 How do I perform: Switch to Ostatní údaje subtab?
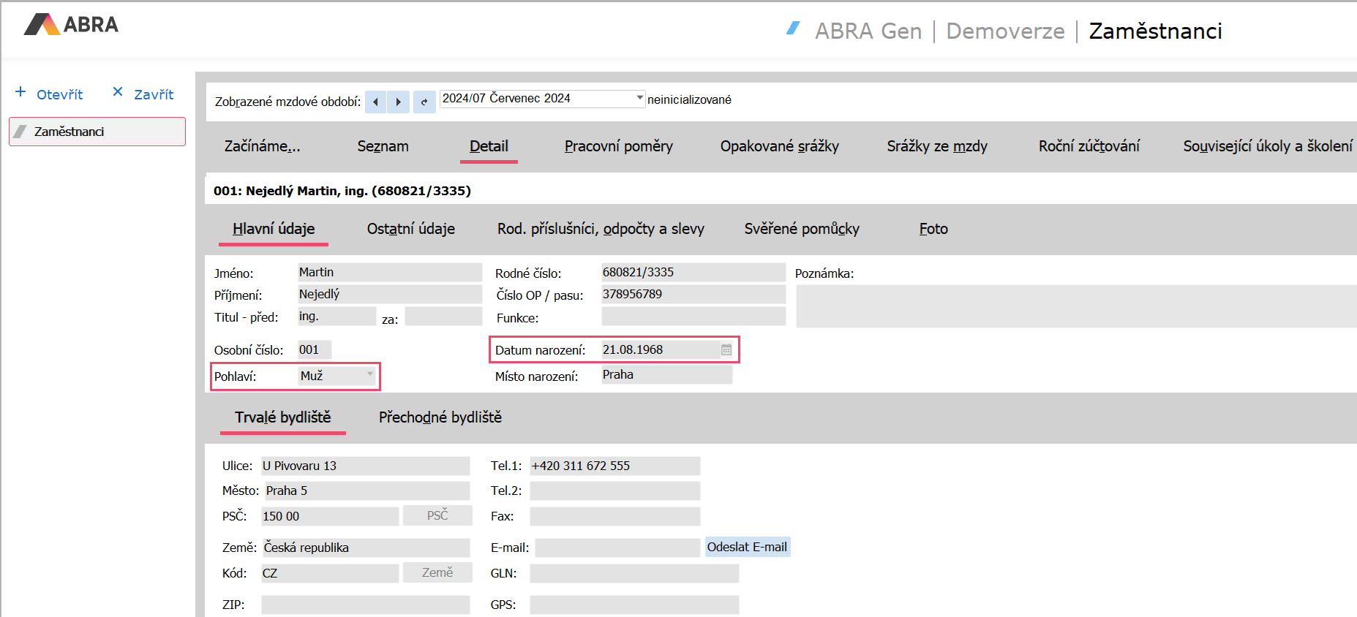click(x=410, y=229)
